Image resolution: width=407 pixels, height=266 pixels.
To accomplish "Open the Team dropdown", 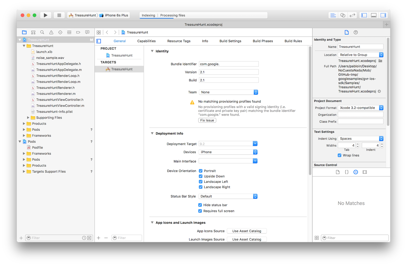I will 228,92.
